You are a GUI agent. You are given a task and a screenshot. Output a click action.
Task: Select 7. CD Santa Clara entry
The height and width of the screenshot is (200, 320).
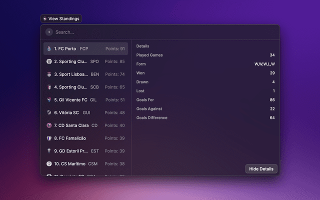pyautogui.click(x=85, y=125)
